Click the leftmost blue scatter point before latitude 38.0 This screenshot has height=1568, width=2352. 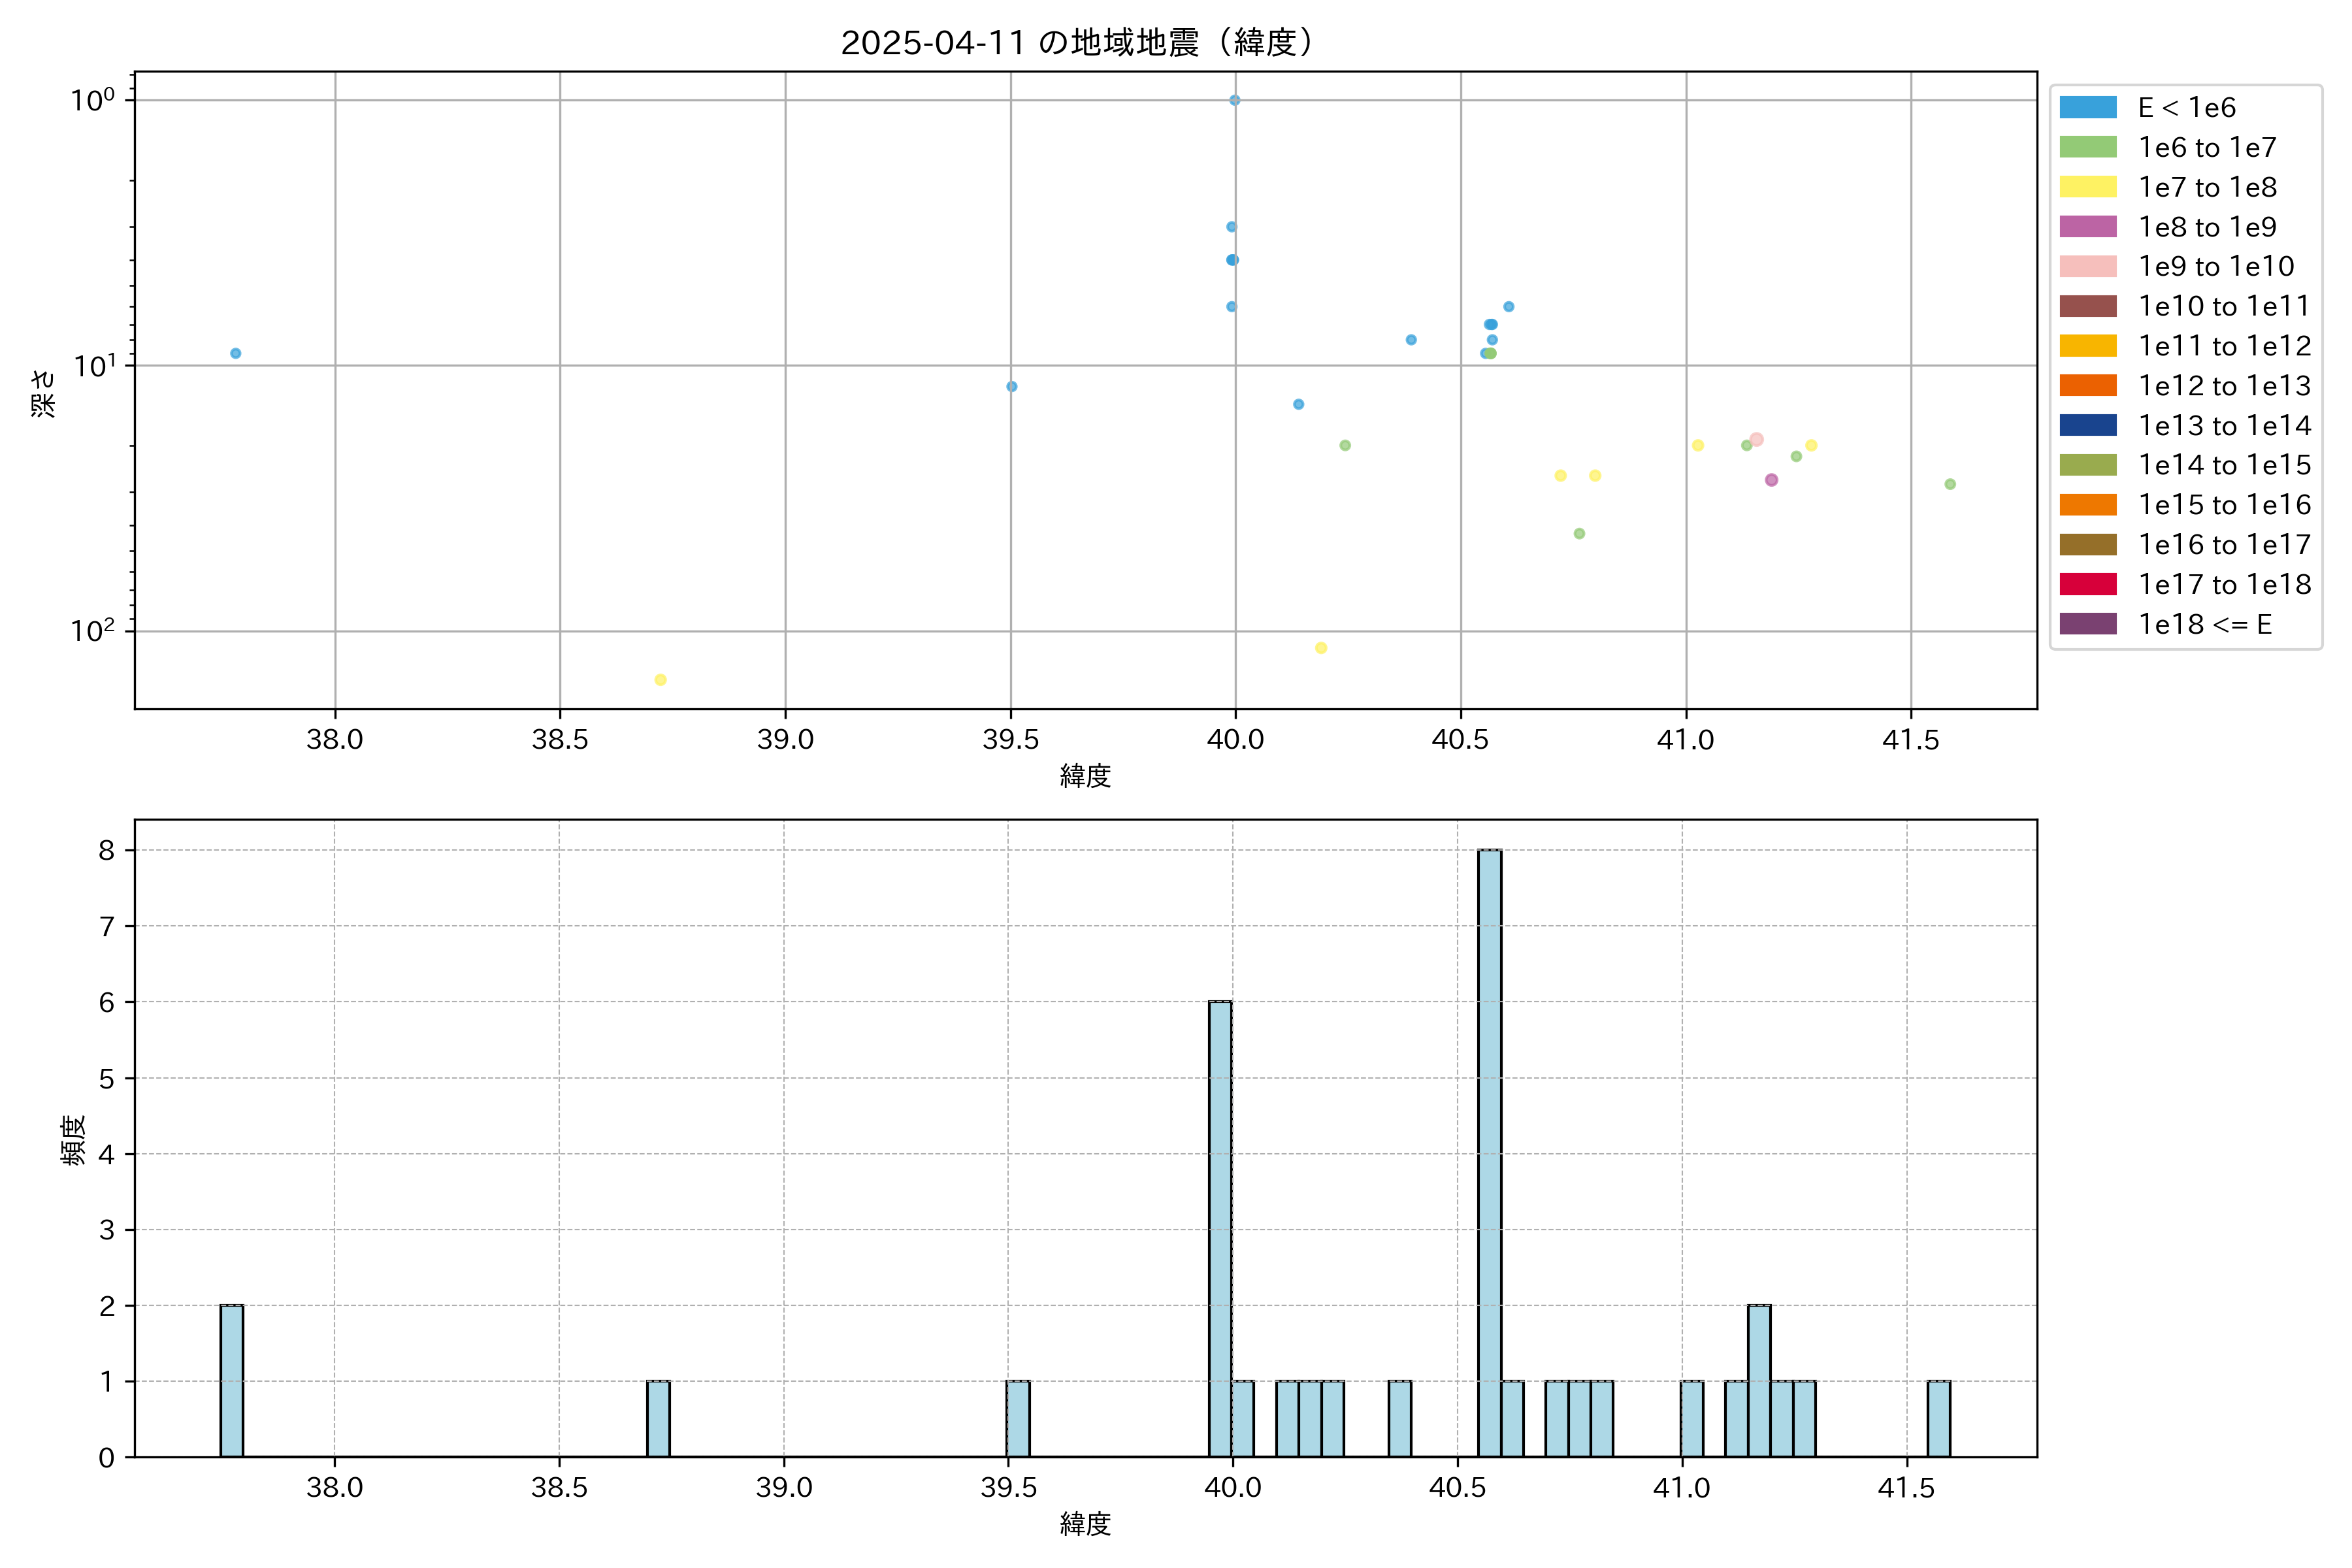236,353
